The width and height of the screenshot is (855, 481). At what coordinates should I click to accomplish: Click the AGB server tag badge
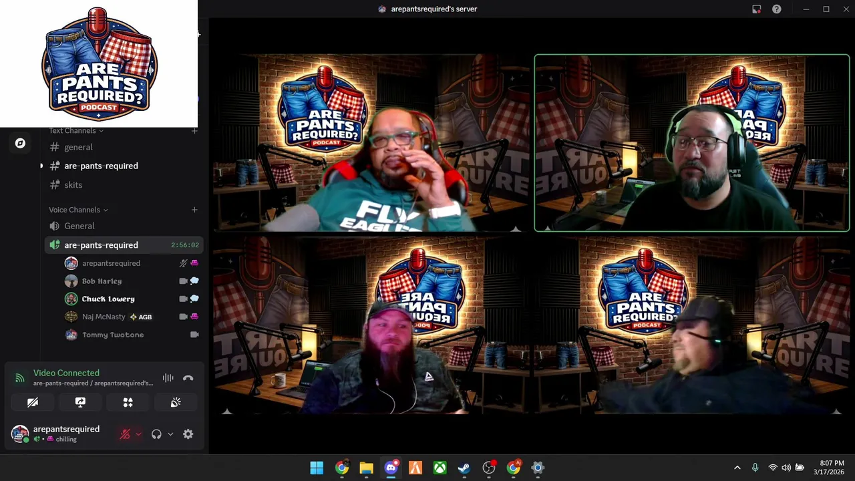coord(141,317)
